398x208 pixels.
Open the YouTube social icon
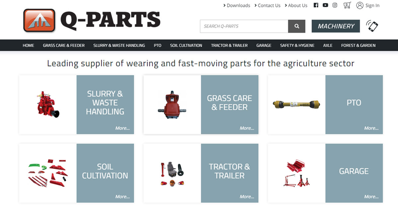[325, 5]
